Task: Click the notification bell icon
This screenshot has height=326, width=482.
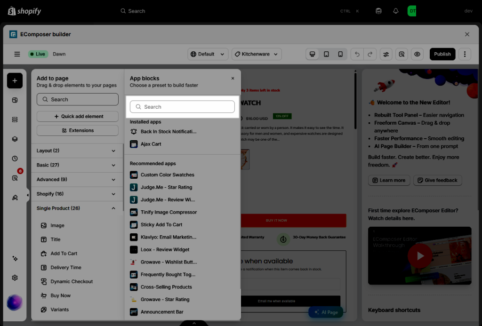Action: click(395, 11)
